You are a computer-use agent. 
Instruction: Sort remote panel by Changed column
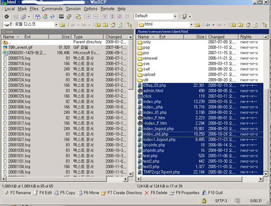pyautogui.click(x=222, y=37)
